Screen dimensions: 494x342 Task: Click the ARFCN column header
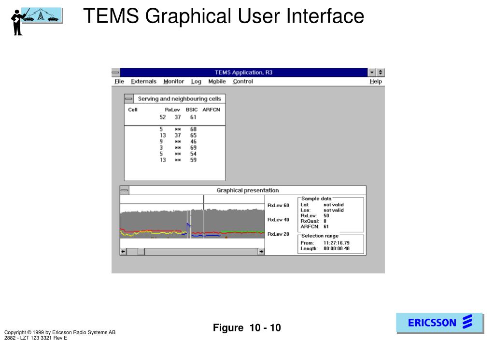tap(211, 110)
